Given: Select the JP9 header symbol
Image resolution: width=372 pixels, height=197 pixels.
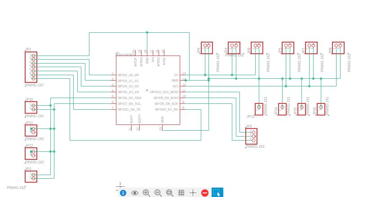Looking at the screenshot, I should (x=257, y=48).
